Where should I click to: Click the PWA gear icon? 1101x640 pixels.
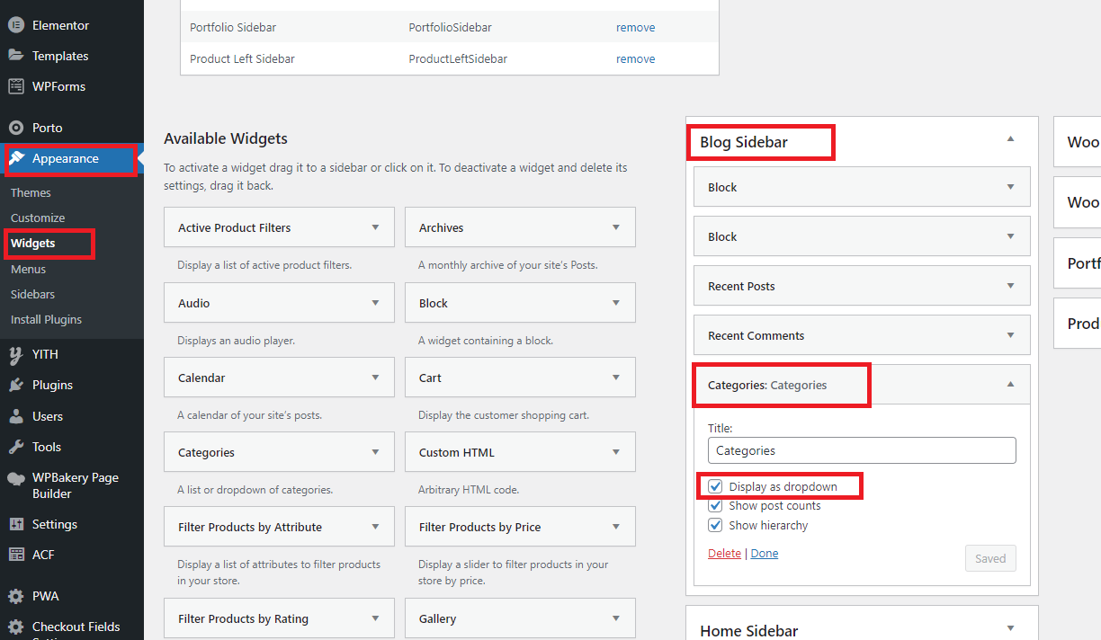(16, 596)
